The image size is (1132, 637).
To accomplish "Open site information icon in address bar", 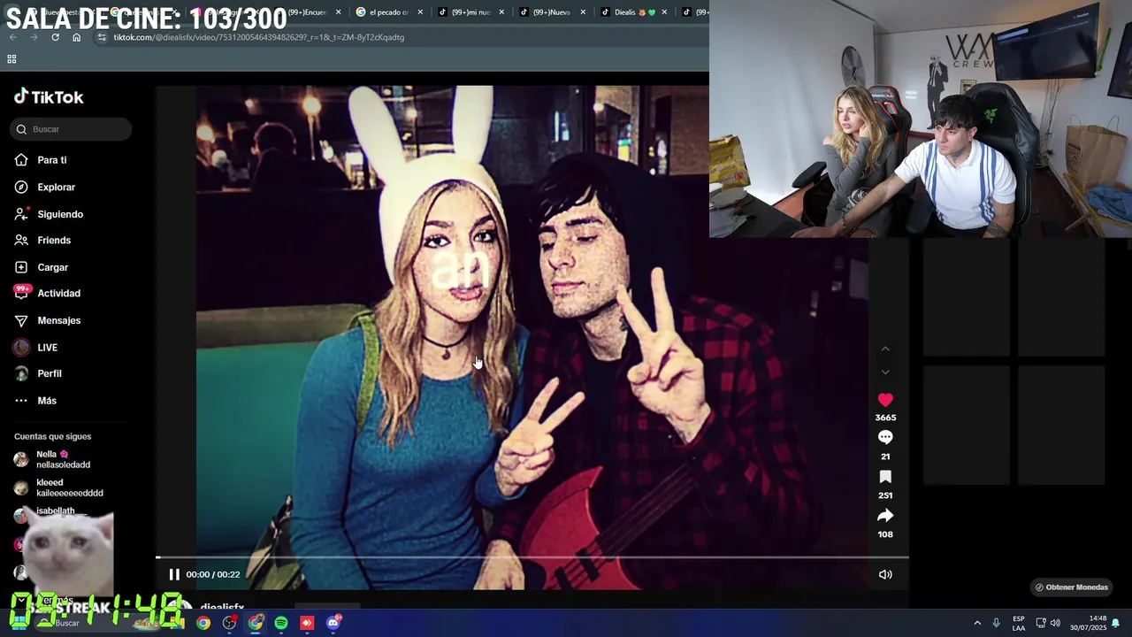I will pos(102,37).
